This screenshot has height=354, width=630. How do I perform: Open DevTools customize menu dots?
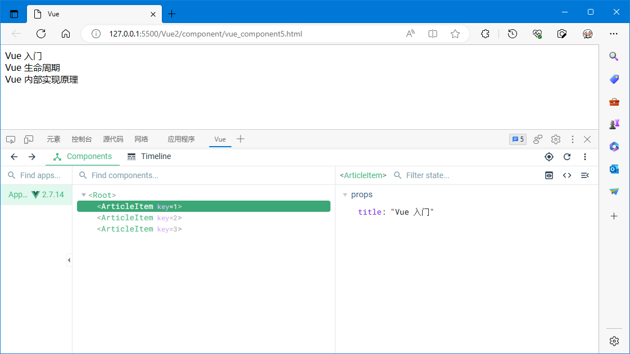click(x=573, y=139)
